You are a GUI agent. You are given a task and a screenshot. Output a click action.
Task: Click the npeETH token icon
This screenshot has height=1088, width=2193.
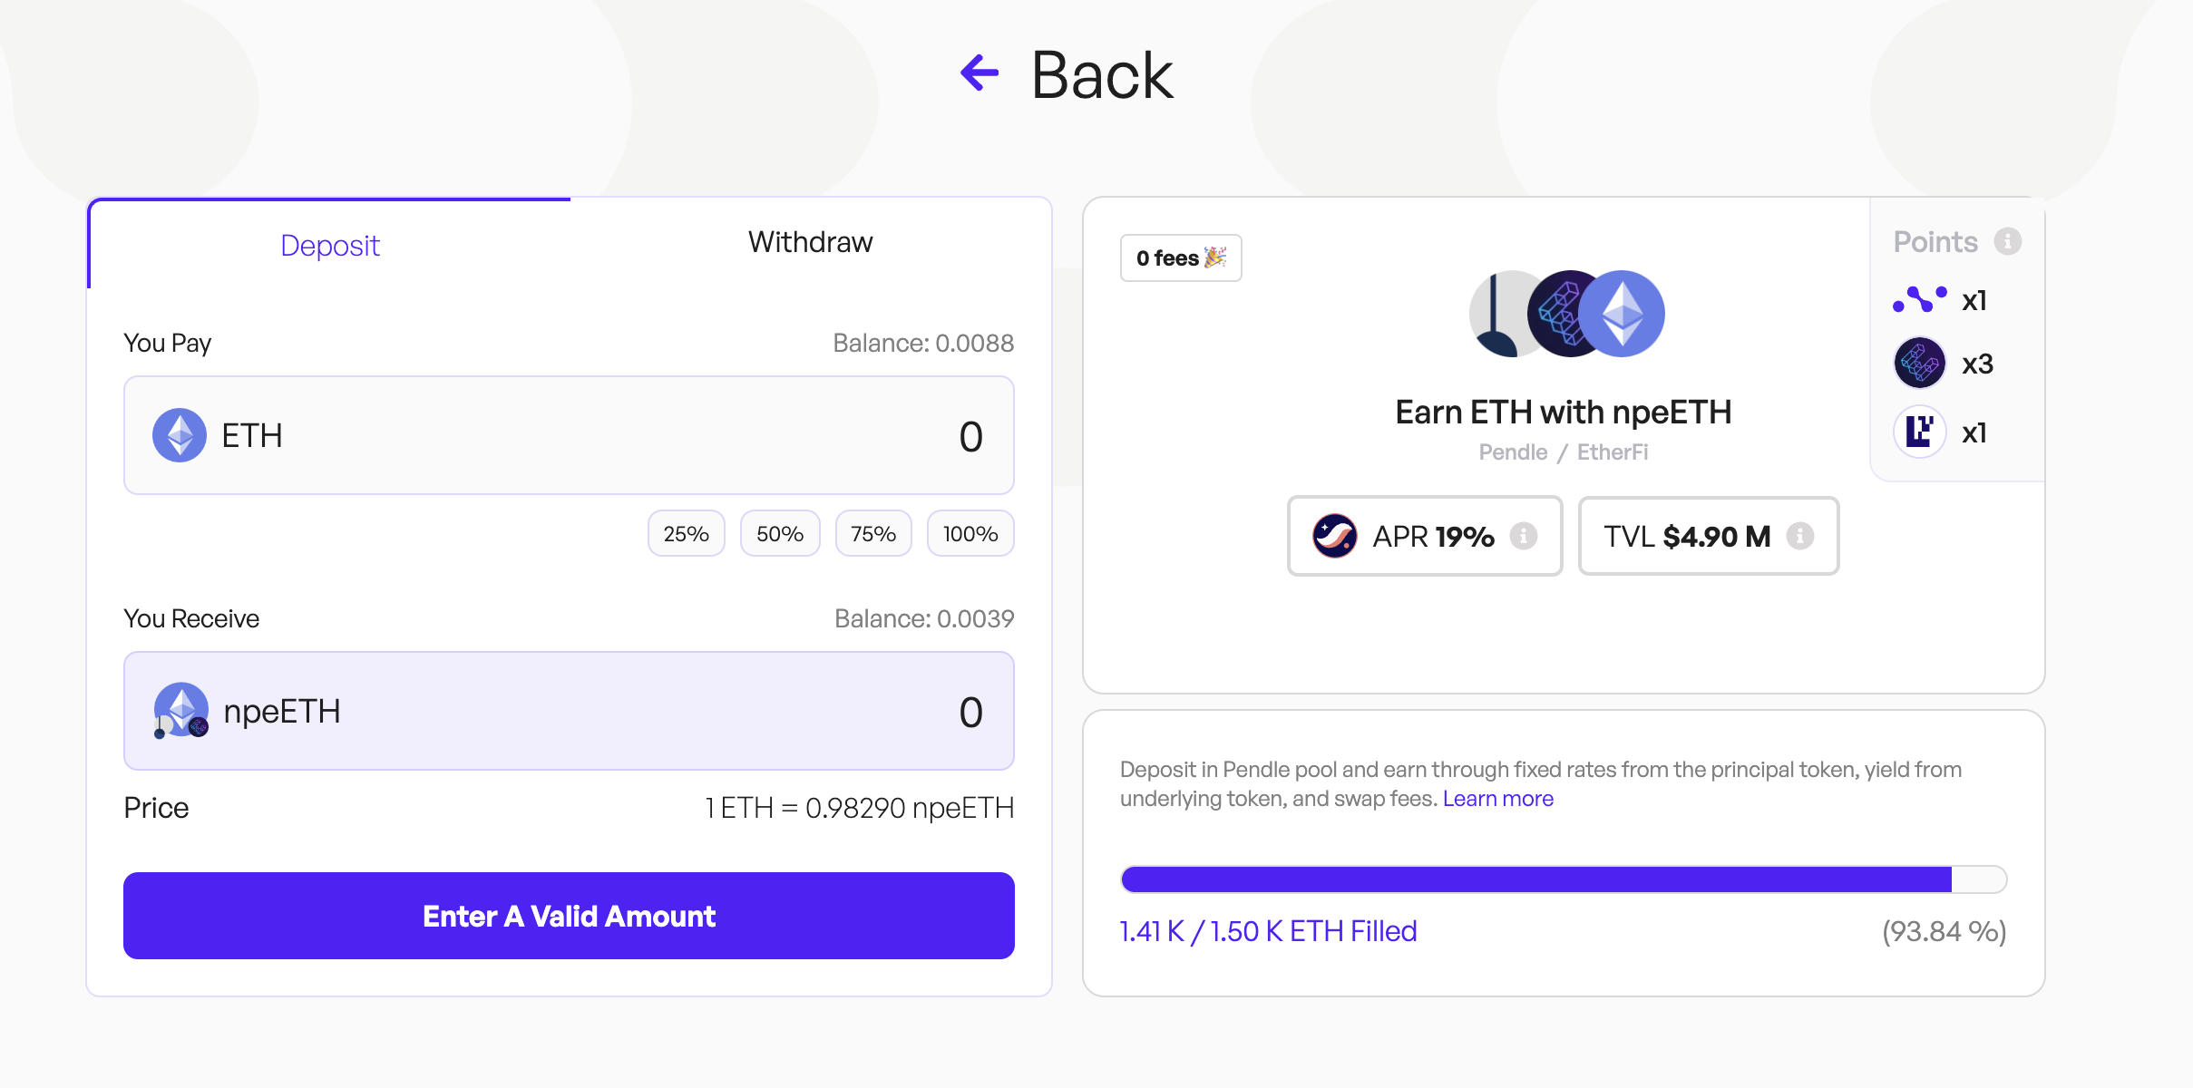click(x=181, y=711)
